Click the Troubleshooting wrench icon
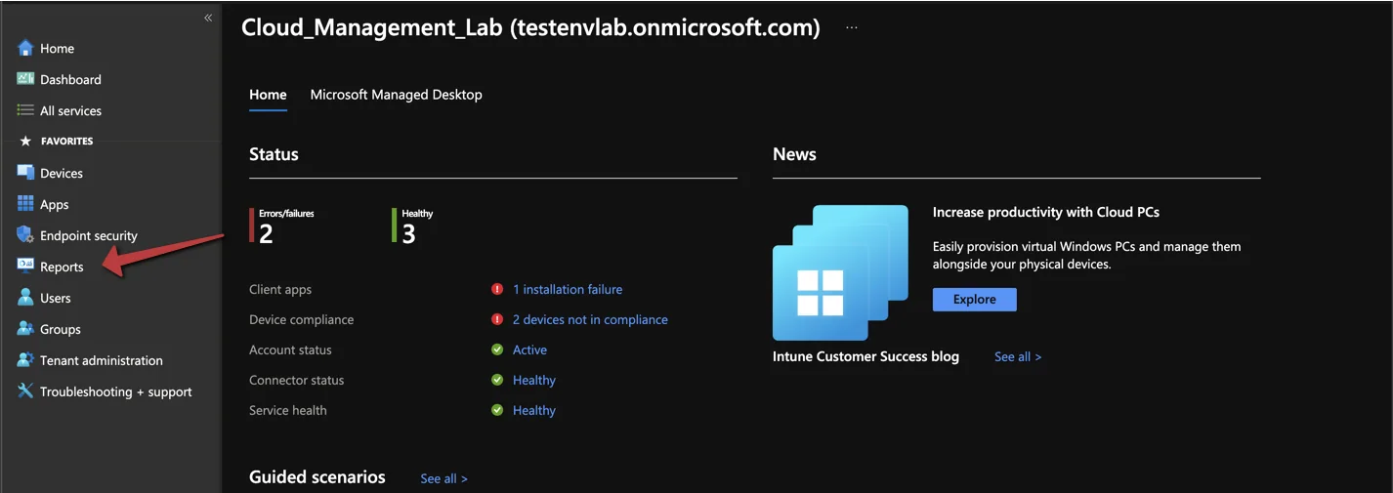 coord(25,391)
